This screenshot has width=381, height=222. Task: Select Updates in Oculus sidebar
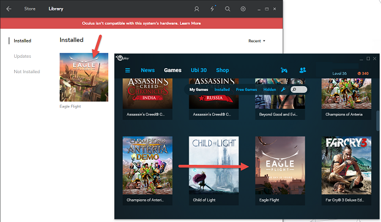(x=22, y=56)
